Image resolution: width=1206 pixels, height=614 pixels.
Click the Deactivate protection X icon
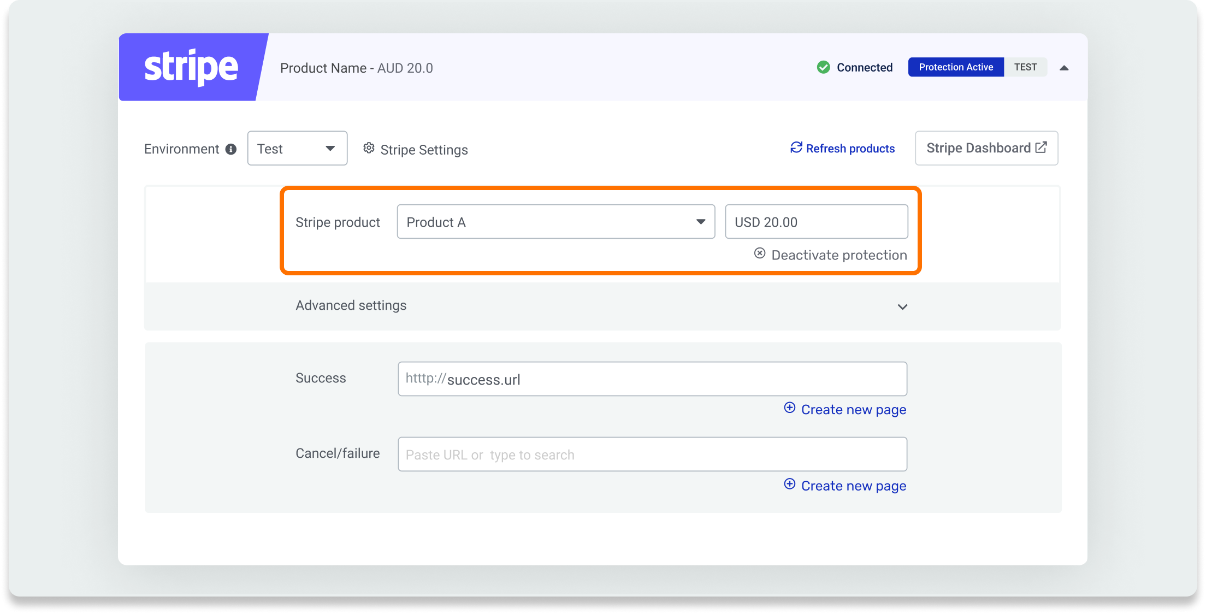click(x=760, y=253)
